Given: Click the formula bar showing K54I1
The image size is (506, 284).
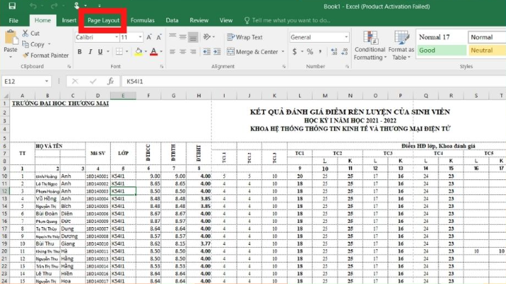Looking at the screenshot, I should pos(313,81).
